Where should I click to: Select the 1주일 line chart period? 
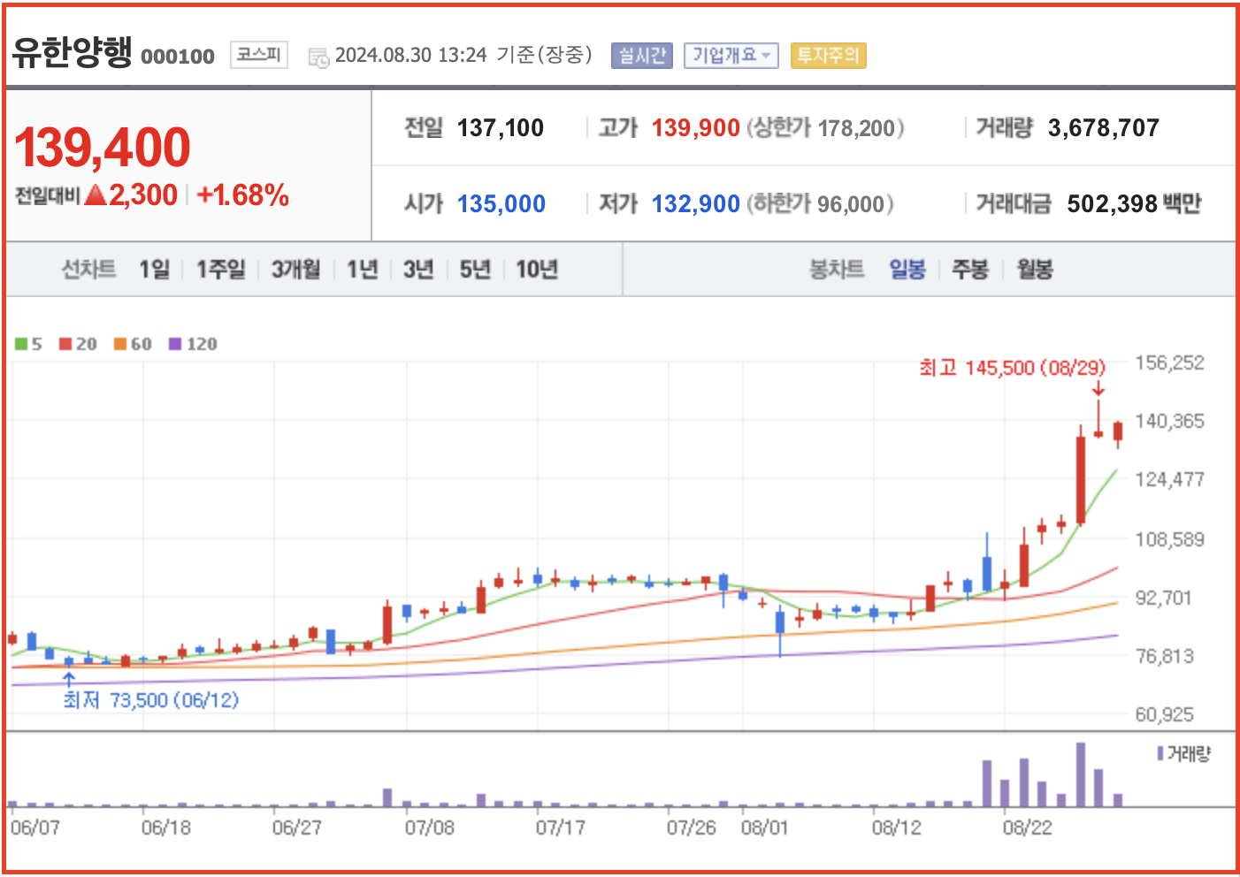(x=220, y=269)
